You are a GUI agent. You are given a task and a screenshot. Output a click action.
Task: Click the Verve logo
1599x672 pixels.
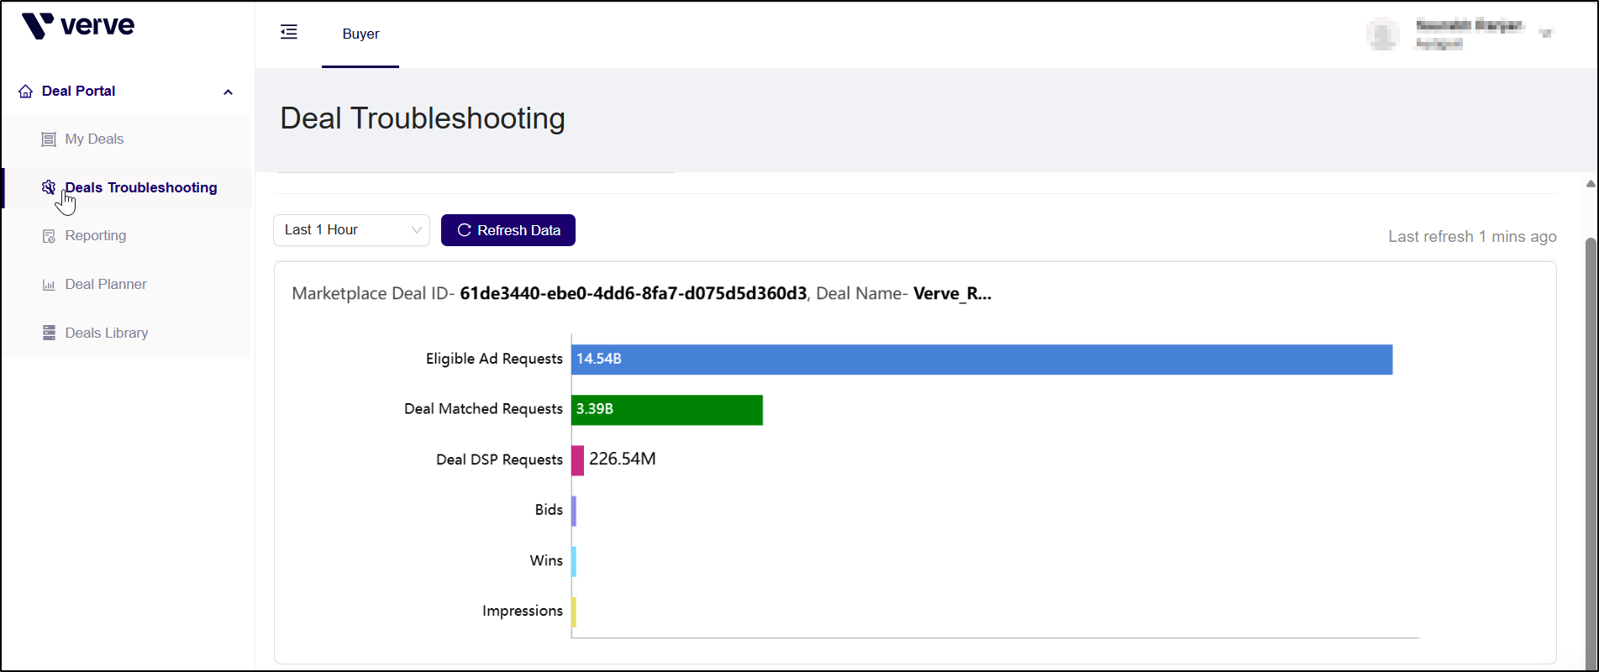tap(78, 26)
